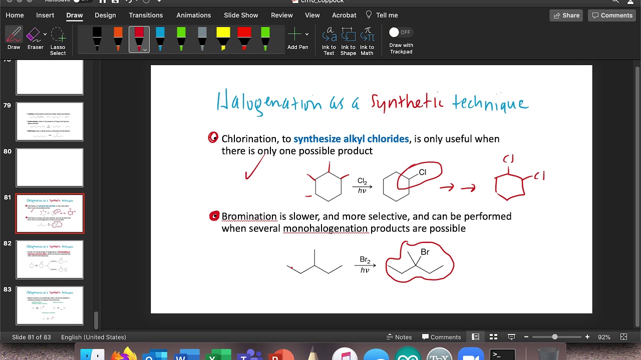Toggle Notes in the status bar
Viewport: 641px width, 360px height.
click(x=399, y=337)
